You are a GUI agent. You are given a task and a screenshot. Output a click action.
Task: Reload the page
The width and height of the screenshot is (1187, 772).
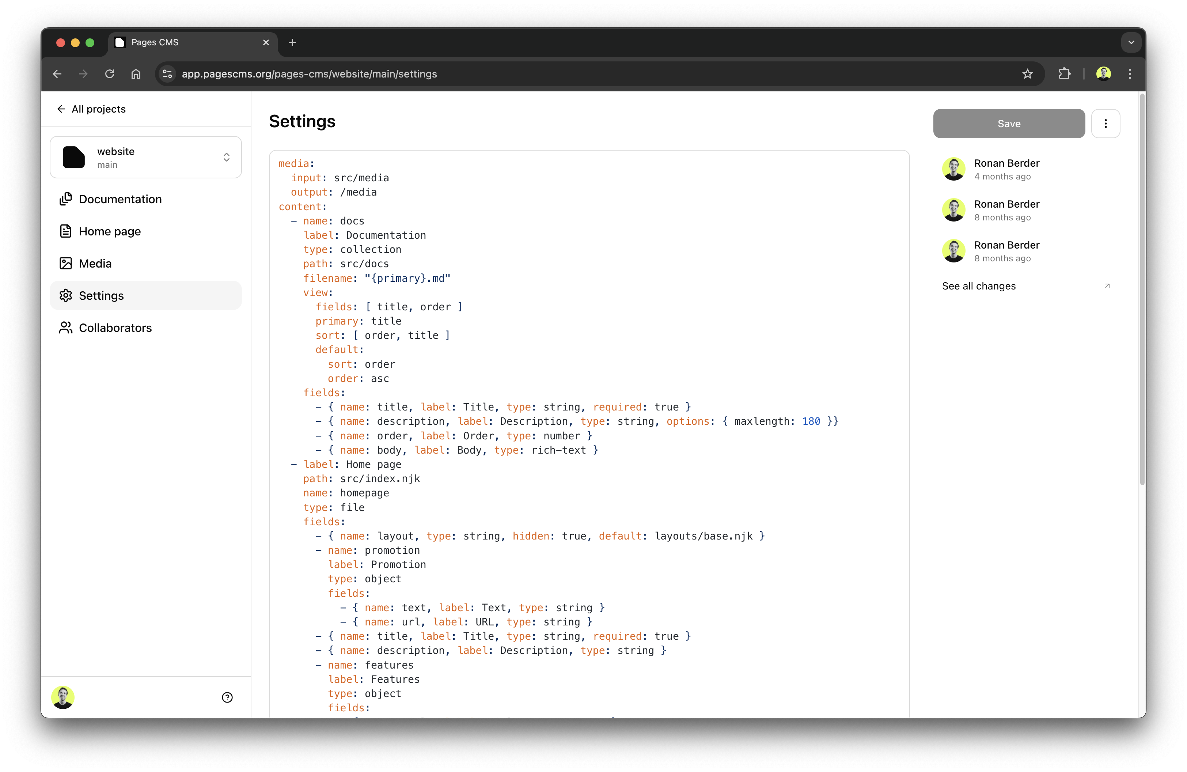click(110, 74)
